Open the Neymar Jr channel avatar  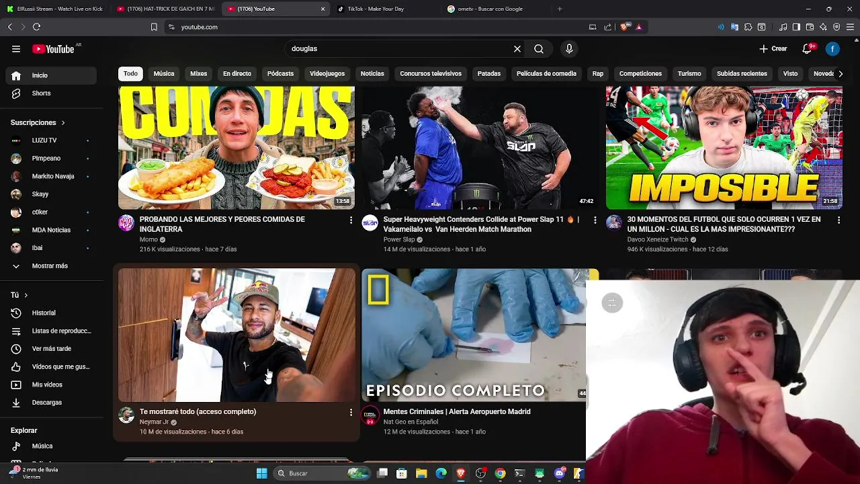126,415
